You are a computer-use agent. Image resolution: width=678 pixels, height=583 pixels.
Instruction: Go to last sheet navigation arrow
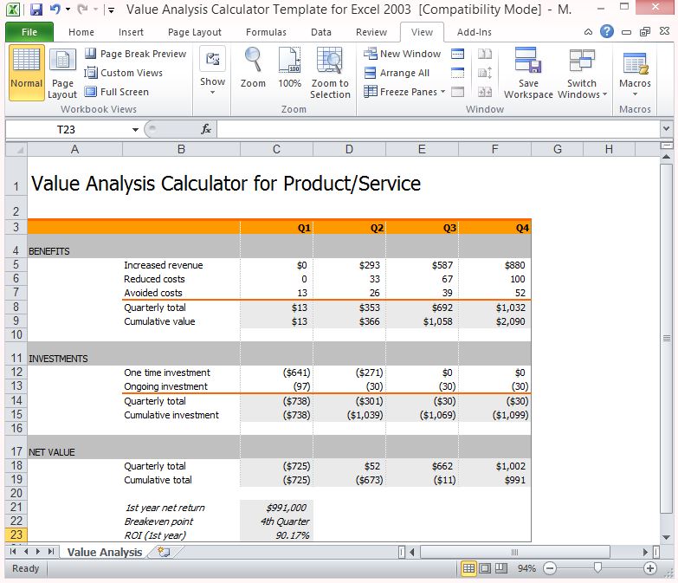coord(51,552)
